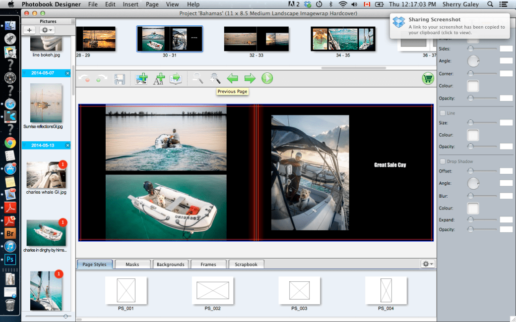The height and width of the screenshot is (322, 516).
Task: Switch to the Backgrounds tab
Action: [171, 264]
